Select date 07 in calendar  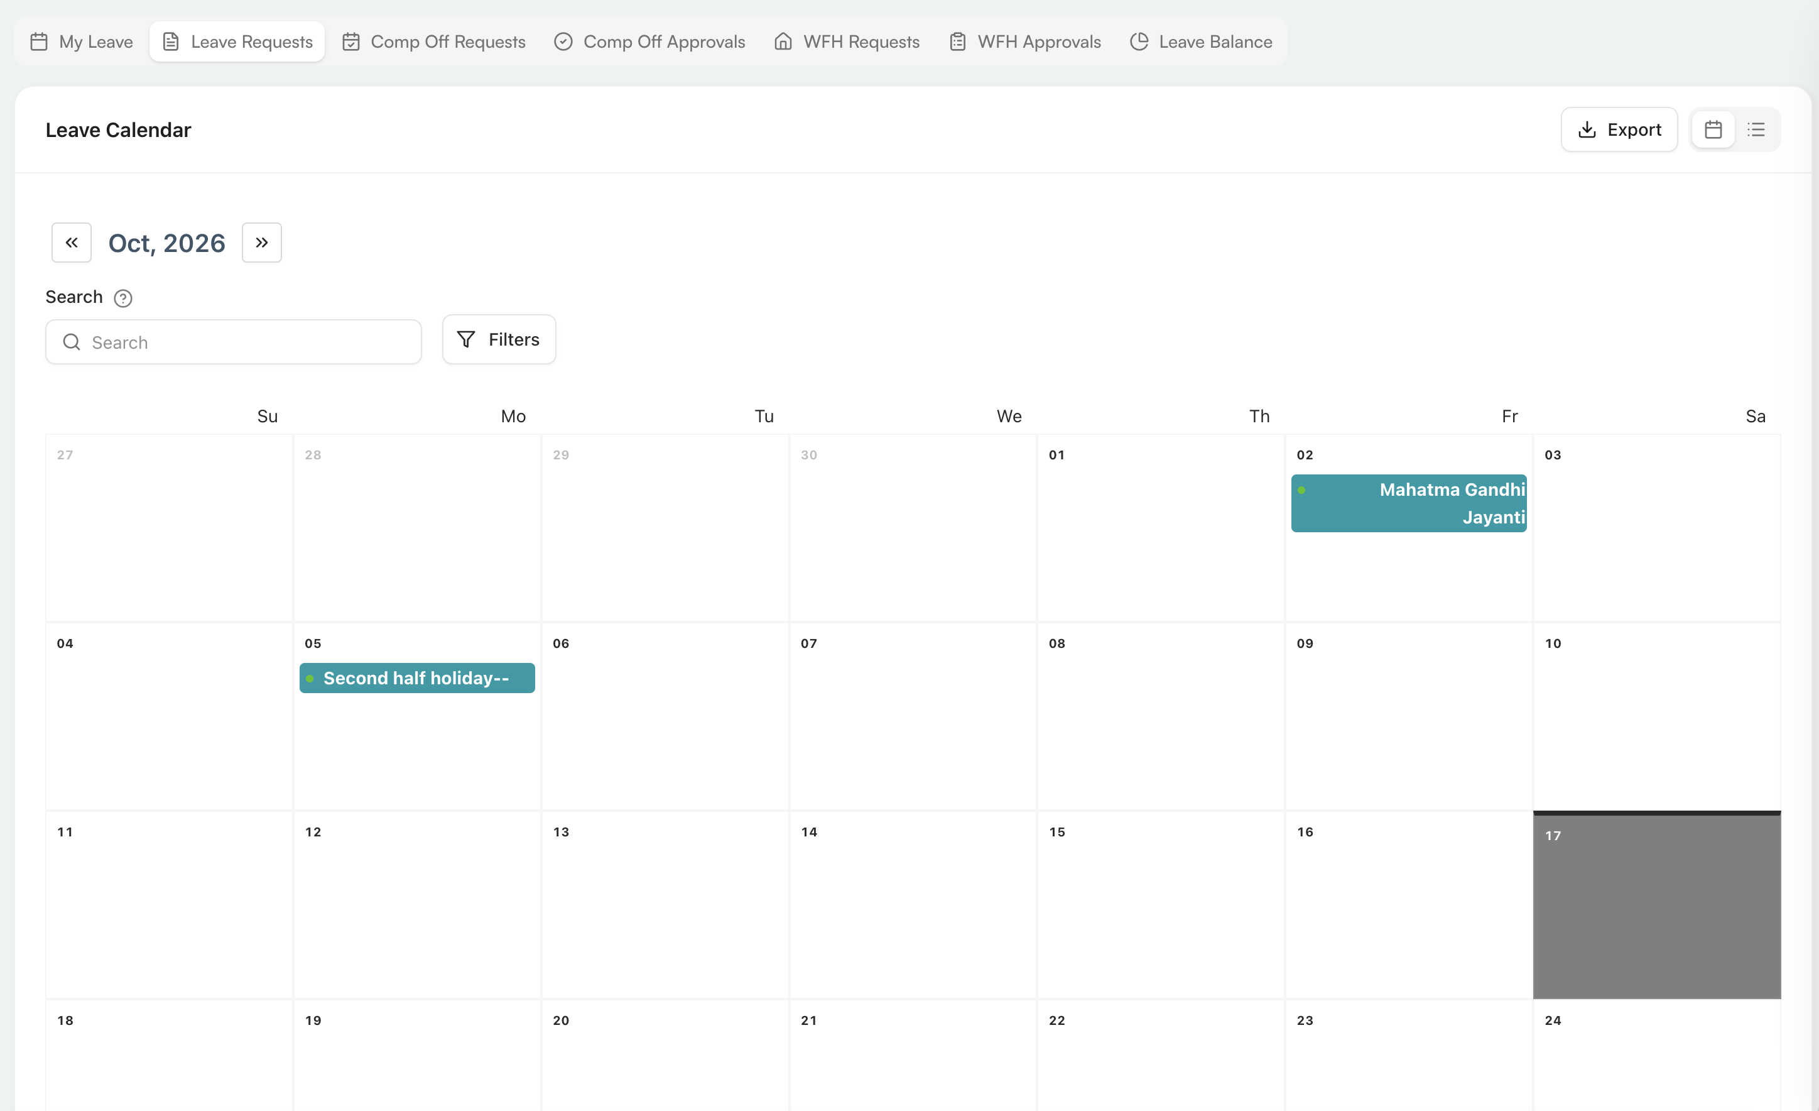point(913,716)
